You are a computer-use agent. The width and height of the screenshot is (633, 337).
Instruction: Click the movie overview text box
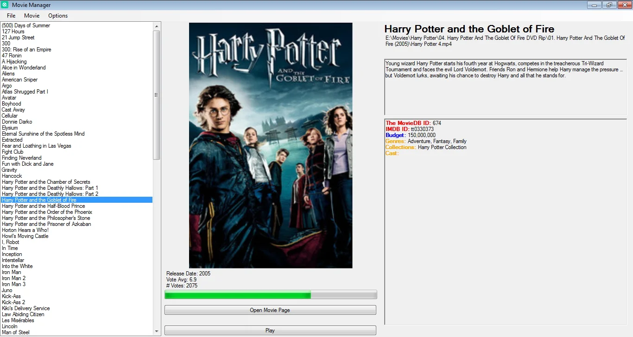(x=506, y=87)
